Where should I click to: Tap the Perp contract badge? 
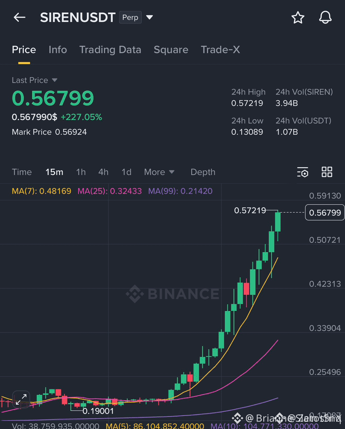pyautogui.click(x=130, y=17)
